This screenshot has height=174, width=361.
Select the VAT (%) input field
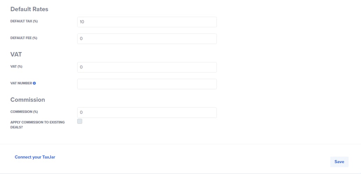[147, 67]
